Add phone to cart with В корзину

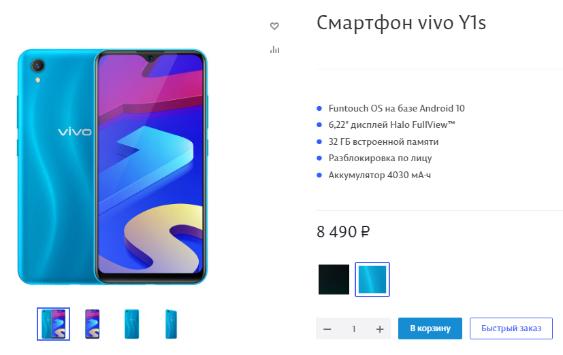[x=430, y=328]
